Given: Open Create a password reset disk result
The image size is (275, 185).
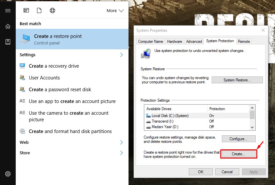Looking at the screenshot, I should pyautogui.click(x=72, y=89).
